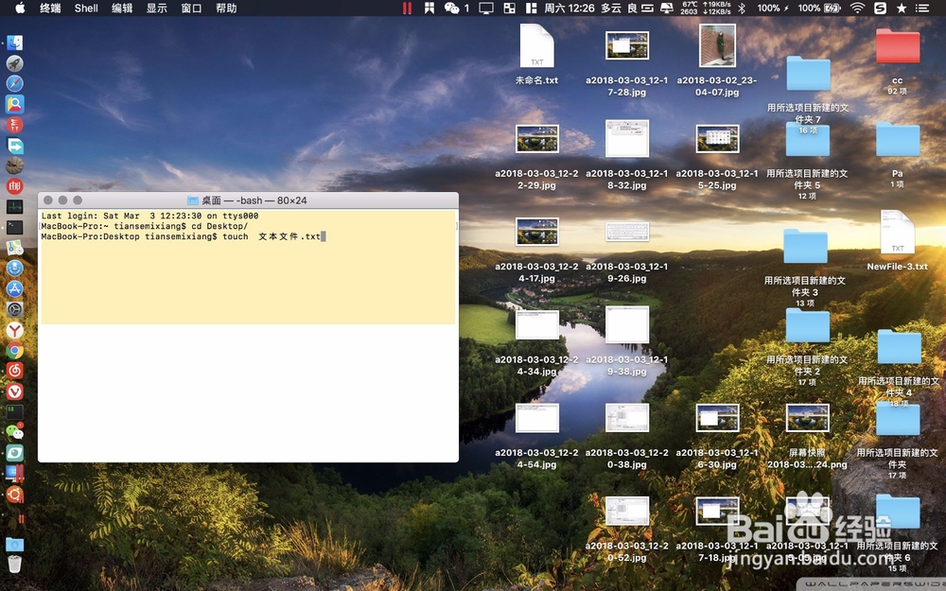Screen dimensions: 946x591
Task: Open Maps from the Dock
Action: [14, 248]
